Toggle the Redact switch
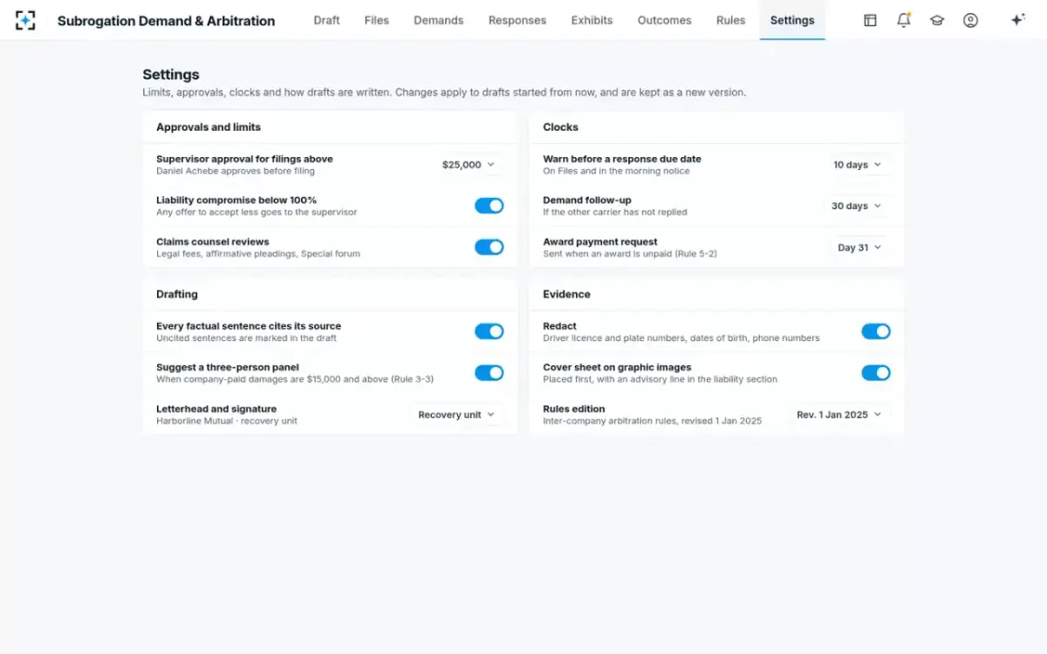Screen dimensions: 1047x654 point(876,331)
